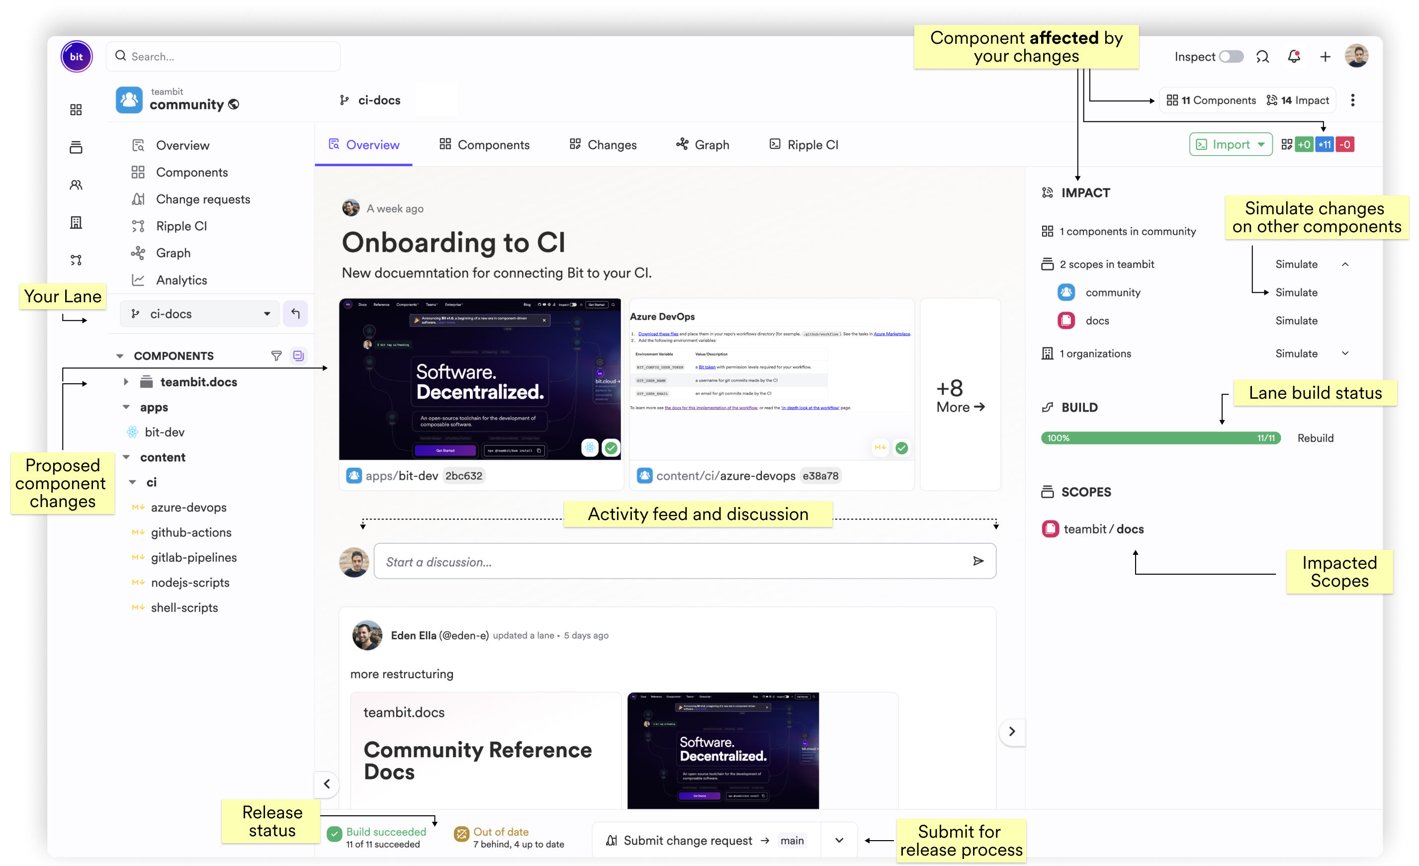Screen dimensions: 1419x866
Task: Collapse the sidebar with left chevron button
Action: tap(327, 783)
